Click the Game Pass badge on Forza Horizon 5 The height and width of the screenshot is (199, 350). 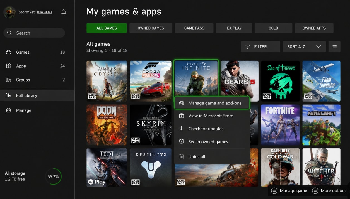pyautogui.click(x=136, y=96)
